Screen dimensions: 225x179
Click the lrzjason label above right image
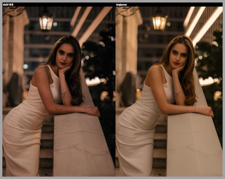(x=121, y=4)
